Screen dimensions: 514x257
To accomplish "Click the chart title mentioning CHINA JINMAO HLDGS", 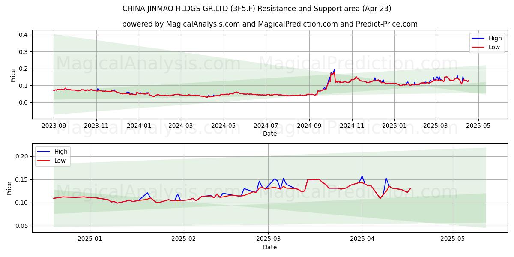I will [257, 9].
